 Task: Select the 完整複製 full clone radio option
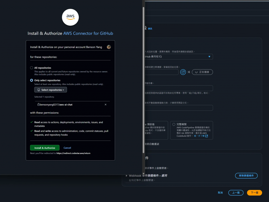(174, 124)
